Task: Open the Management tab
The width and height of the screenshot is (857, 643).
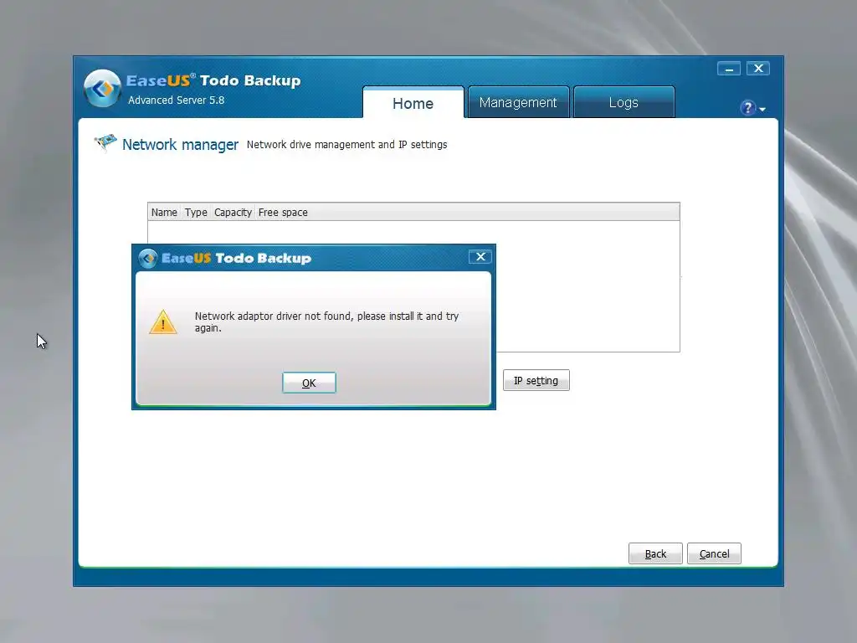Action: 518,102
